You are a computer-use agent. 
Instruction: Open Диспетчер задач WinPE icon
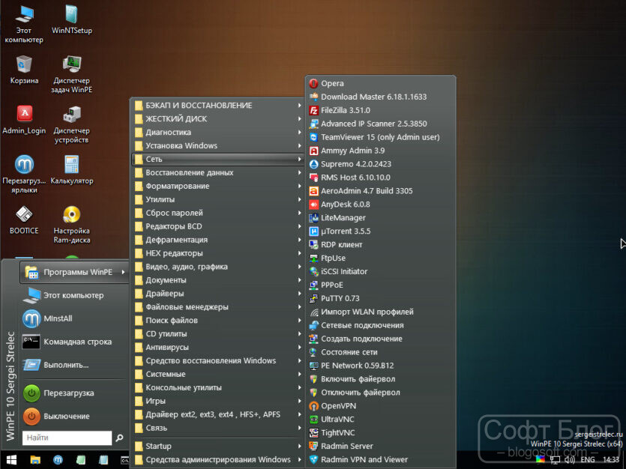tap(72, 75)
